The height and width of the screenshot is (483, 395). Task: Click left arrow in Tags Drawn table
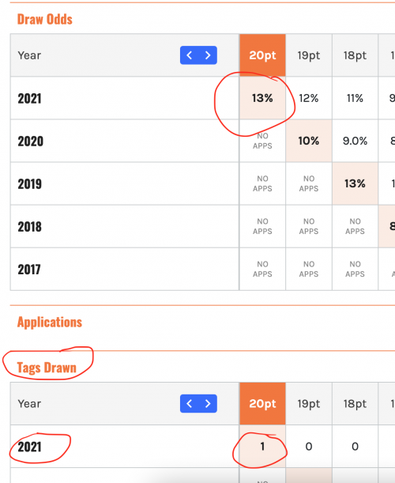tap(190, 403)
